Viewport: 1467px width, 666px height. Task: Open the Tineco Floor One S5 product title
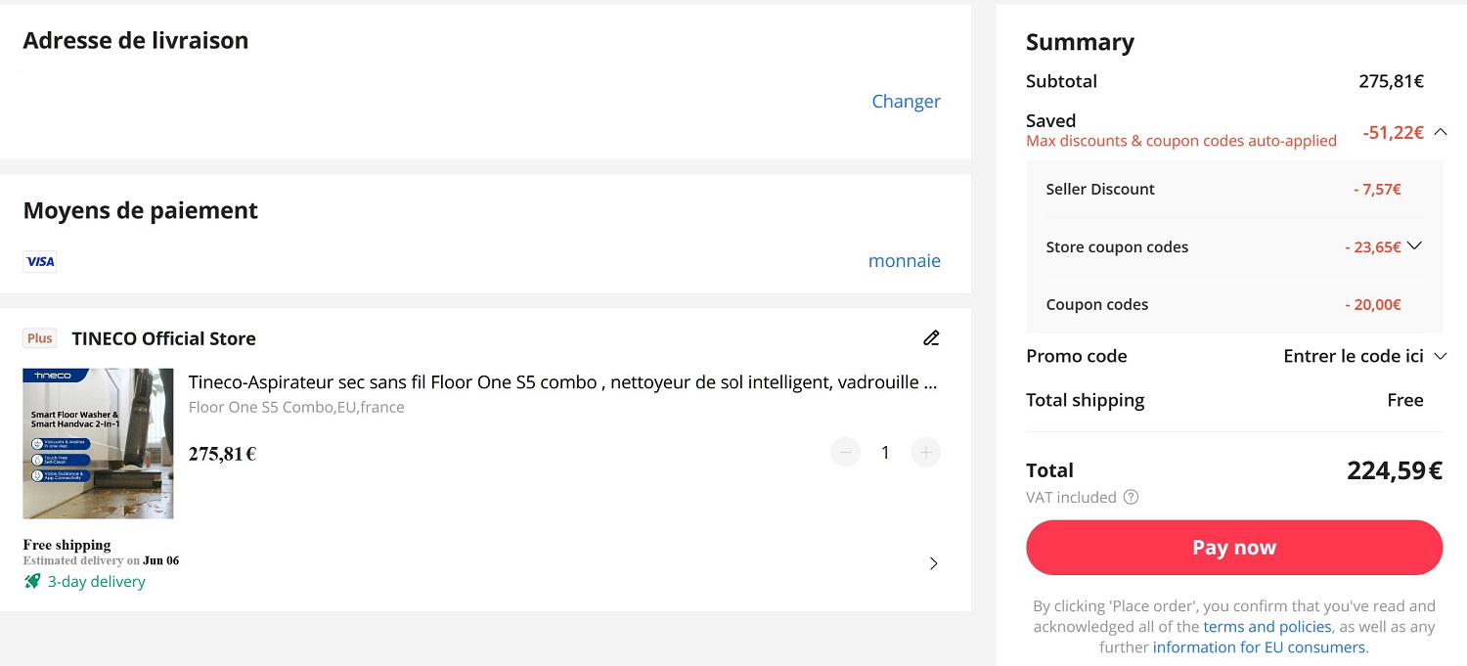563,382
